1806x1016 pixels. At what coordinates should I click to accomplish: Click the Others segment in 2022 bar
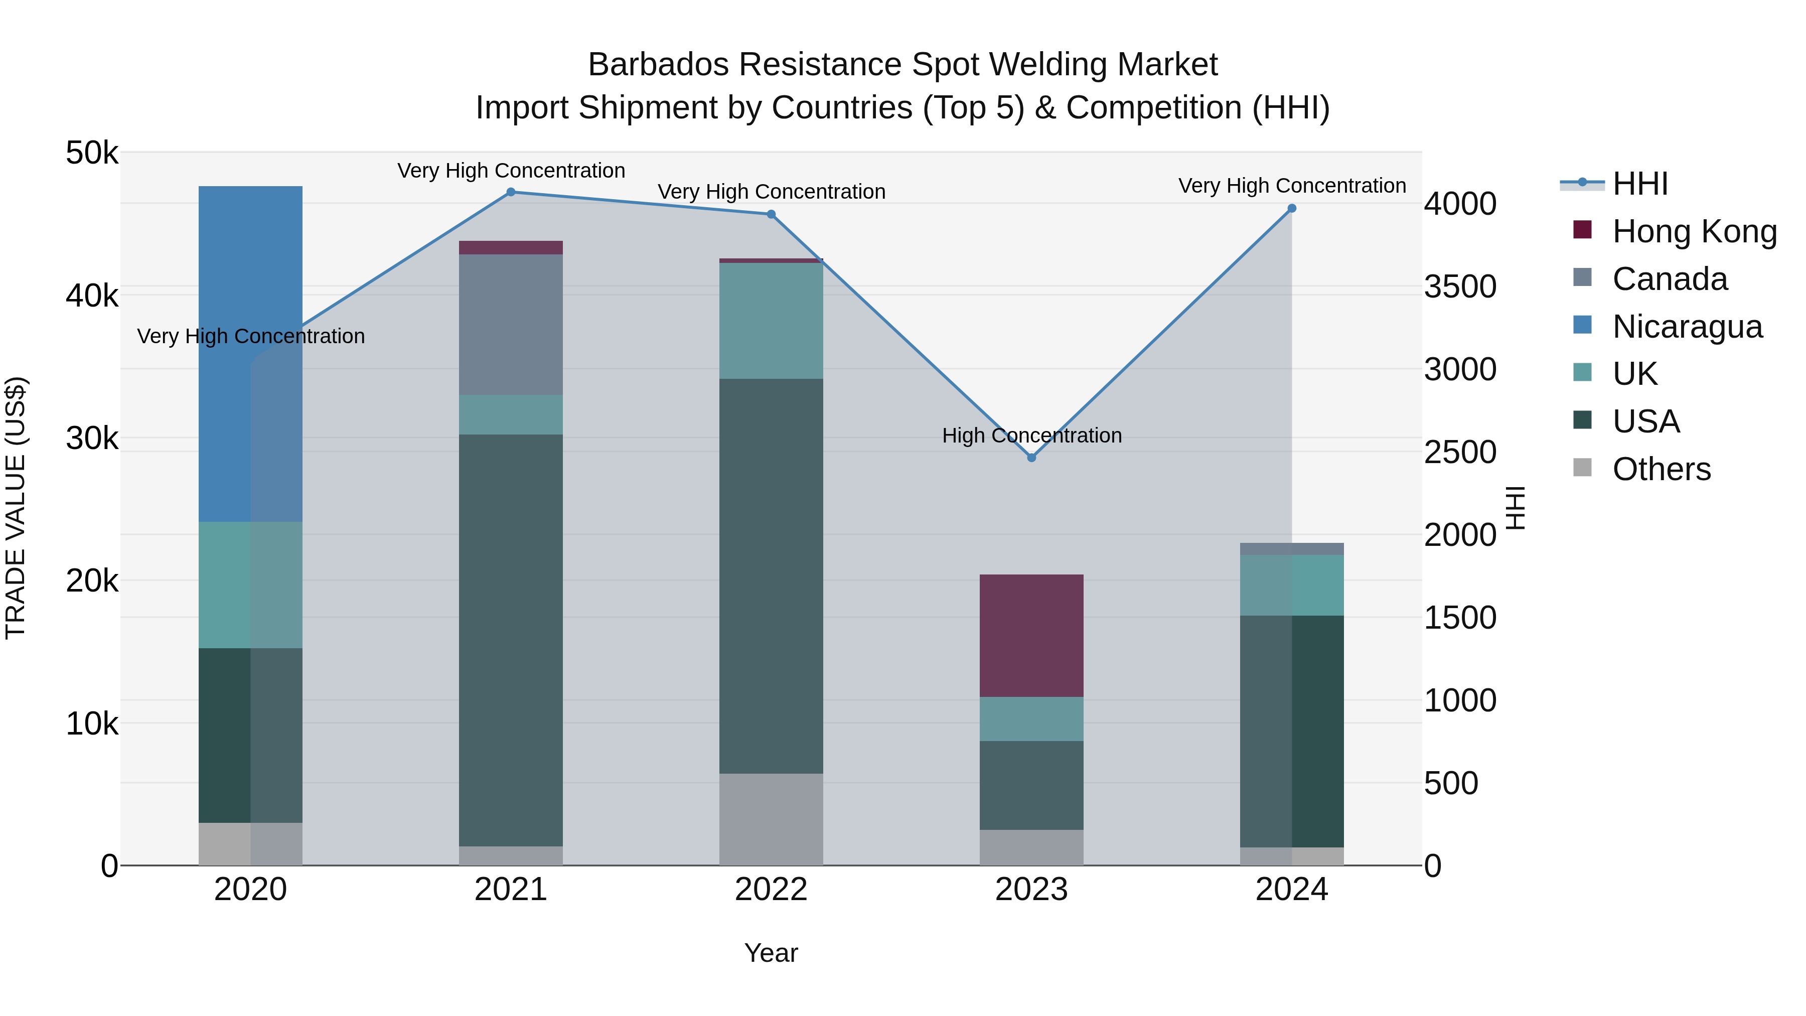(x=771, y=820)
